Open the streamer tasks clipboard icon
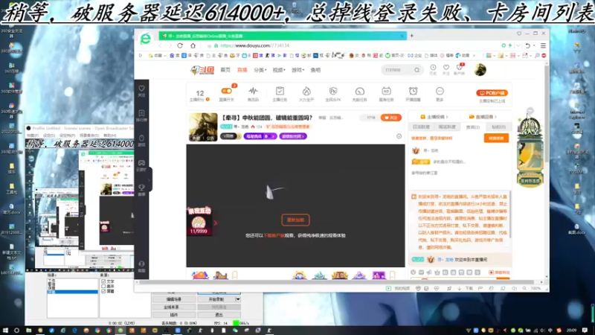The height and width of the screenshot is (335, 595). [x=280, y=91]
